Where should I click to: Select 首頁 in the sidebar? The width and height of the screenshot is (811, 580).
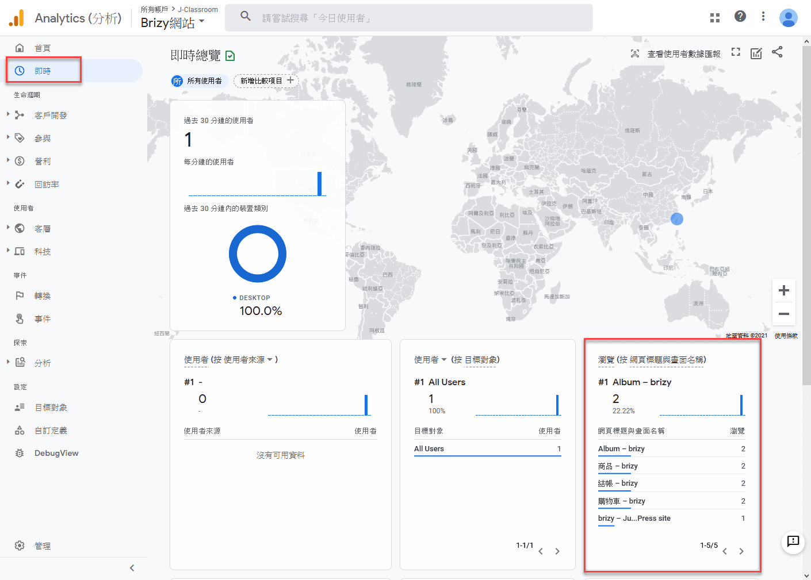coord(43,48)
